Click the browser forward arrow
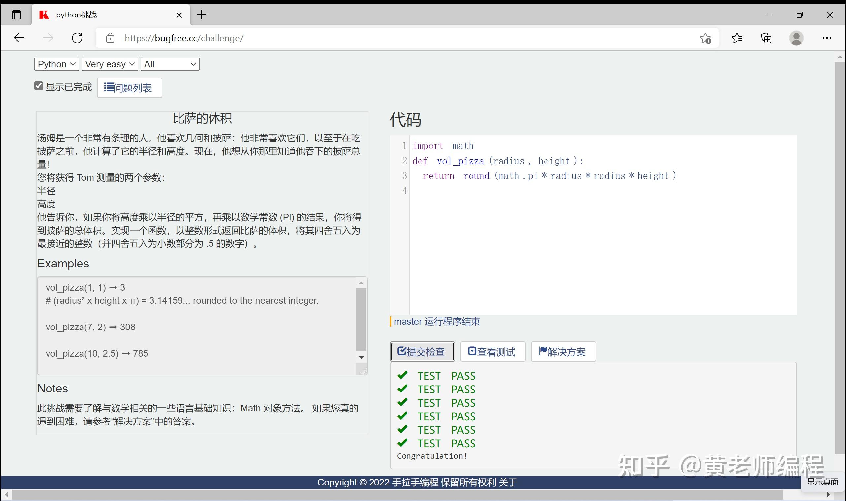The width and height of the screenshot is (846, 501). tap(48, 38)
